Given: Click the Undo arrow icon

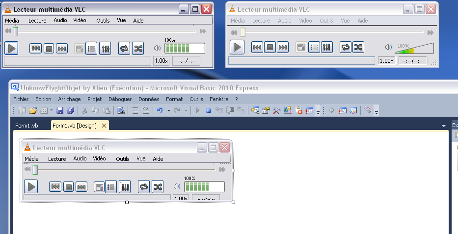Looking at the screenshot, I should click(x=160, y=110).
